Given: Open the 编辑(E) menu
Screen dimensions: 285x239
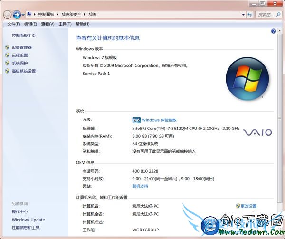Looking at the screenshot, I should point(30,24).
